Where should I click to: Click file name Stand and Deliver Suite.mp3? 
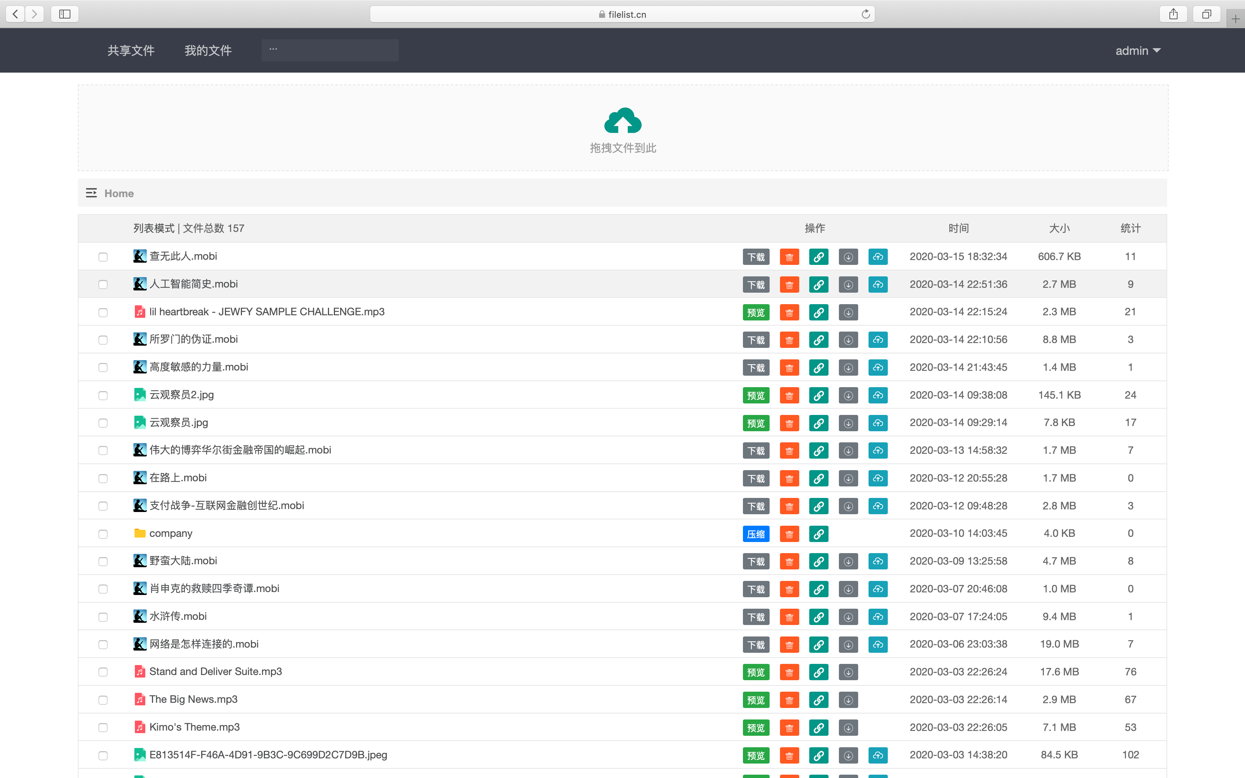click(216, 671)
